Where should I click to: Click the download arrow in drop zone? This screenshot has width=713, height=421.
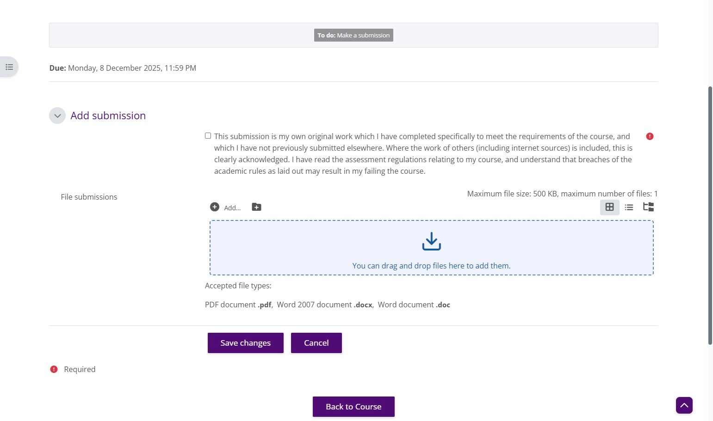pos(431,242)
